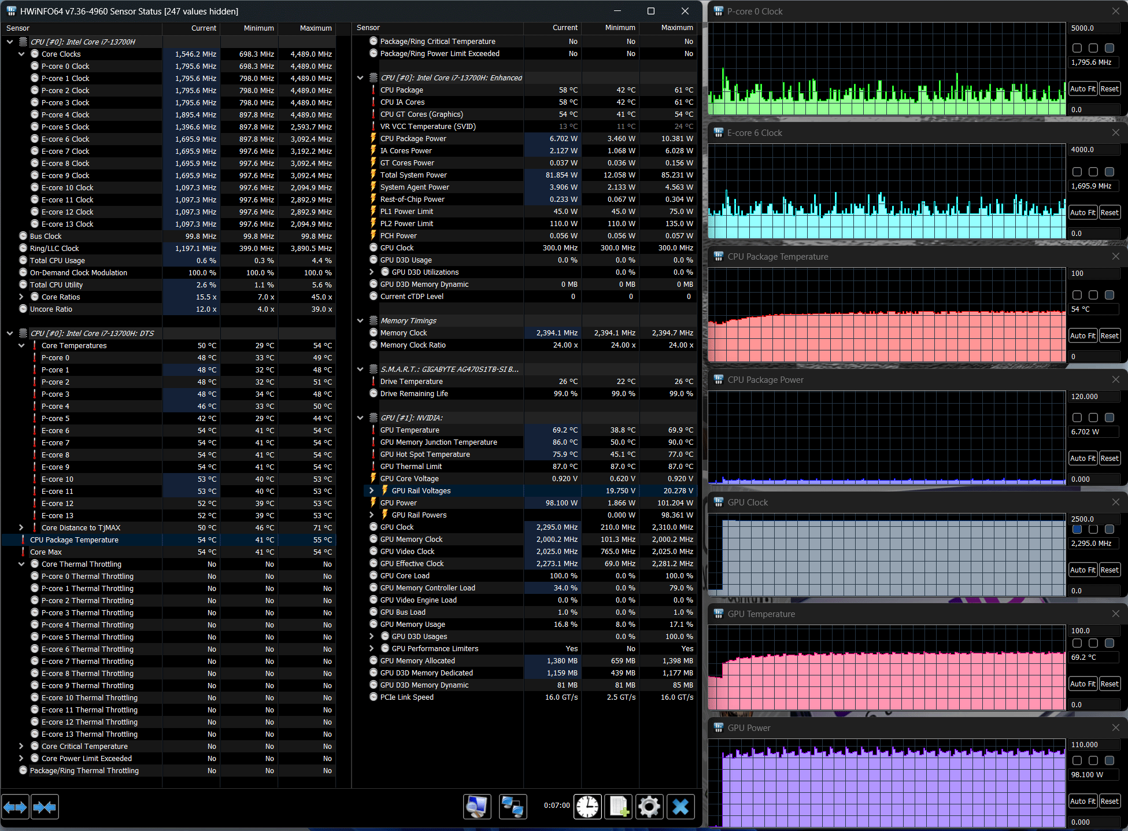The image size is (1128, 831).
Task: Tick the third checkbox in P-core 0 Clock graph
Action: tap(1109, 48)
